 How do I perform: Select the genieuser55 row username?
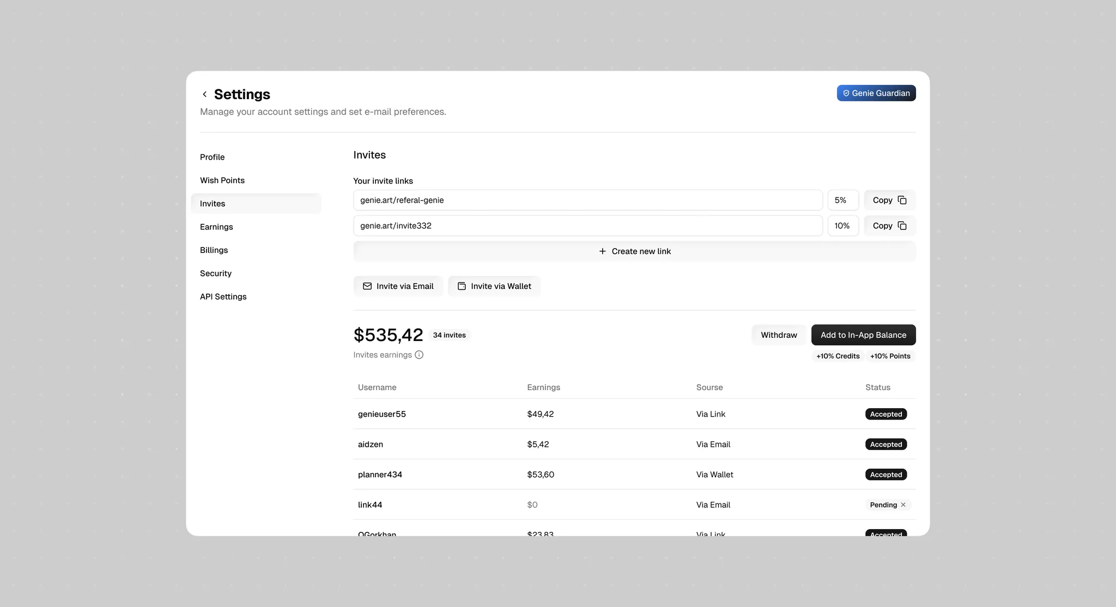(382, 414)
